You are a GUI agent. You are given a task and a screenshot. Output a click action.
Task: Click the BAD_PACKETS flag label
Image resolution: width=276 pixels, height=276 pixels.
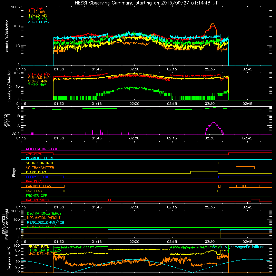click(38, 200)
